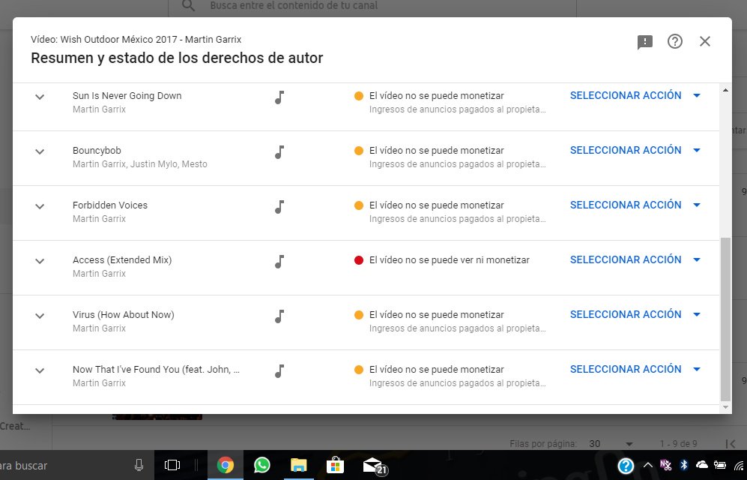
Task: Click the OneNote clipper icon in system tray
Action: [665, 465]
